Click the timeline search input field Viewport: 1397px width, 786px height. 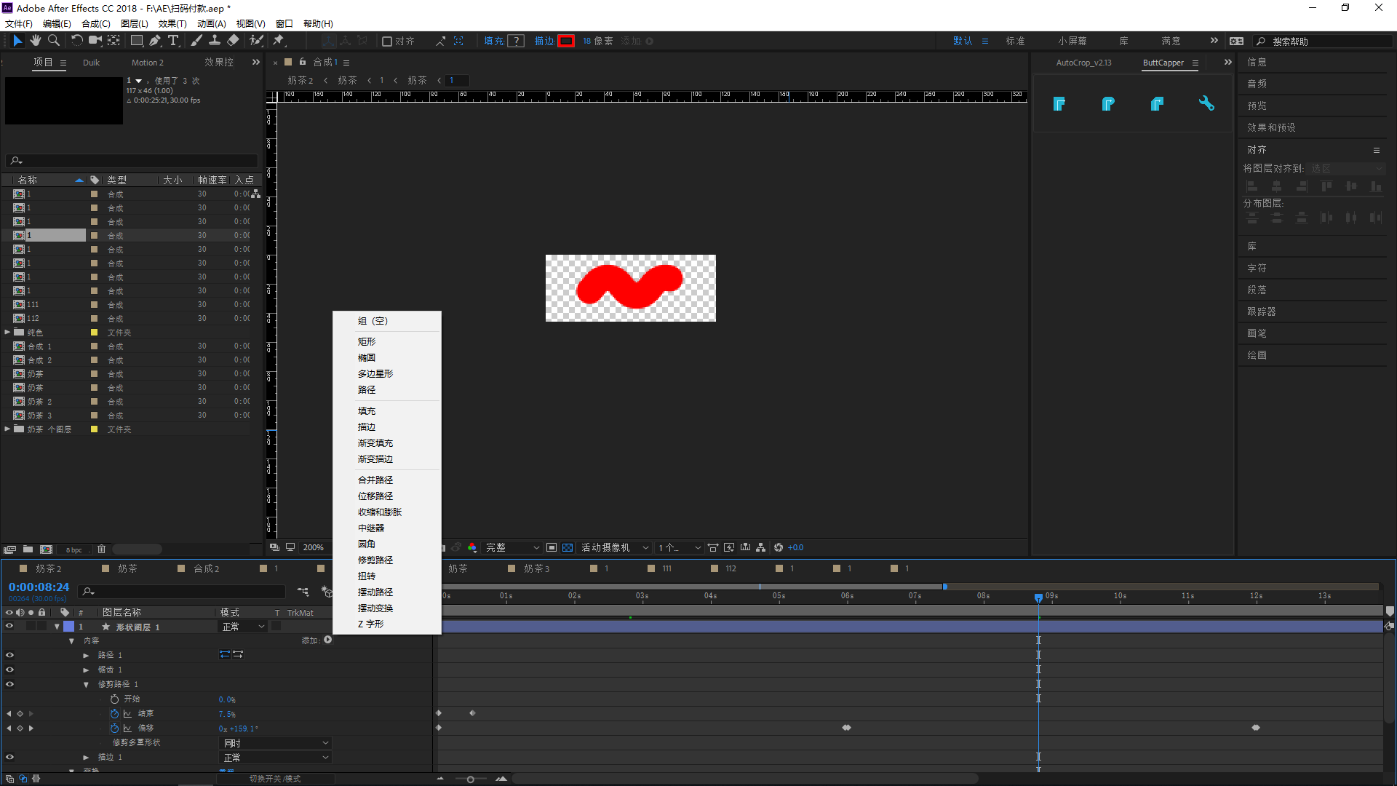click(x=189, y=592)
